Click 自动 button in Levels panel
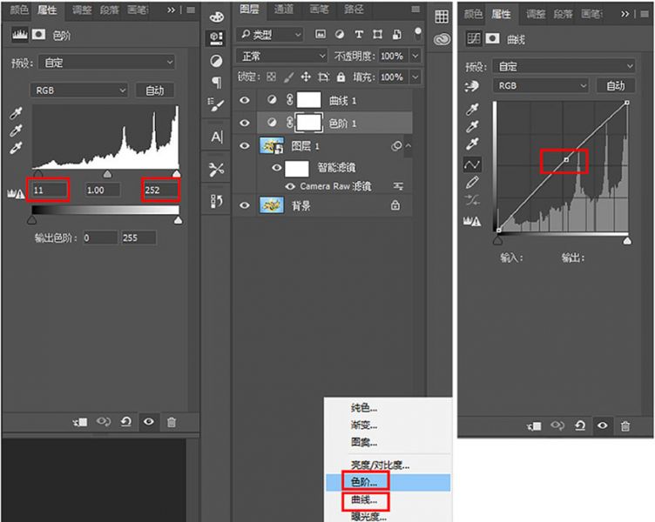The image size is (655, 522). [x=155, y=90]
